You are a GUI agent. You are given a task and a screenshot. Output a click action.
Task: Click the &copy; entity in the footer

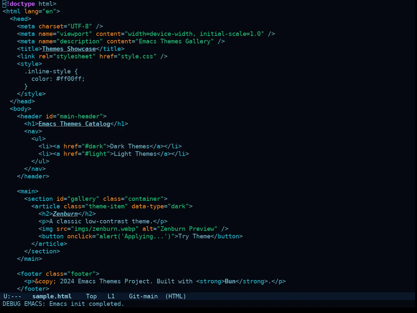46,281
